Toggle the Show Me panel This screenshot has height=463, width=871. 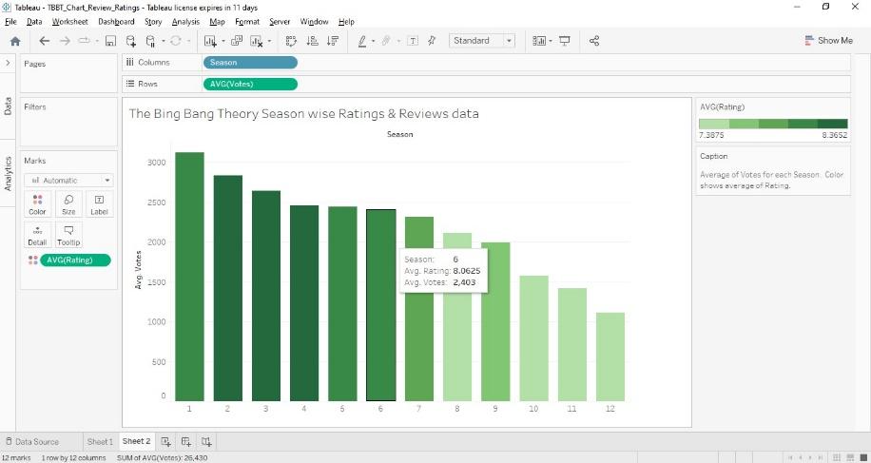pyautogui.click(x=827, y=41)
